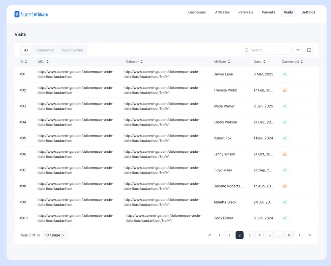The width and height of the screenshot is (331, 266).
Task: Go to page 16
Action: [x=289, y=235]
